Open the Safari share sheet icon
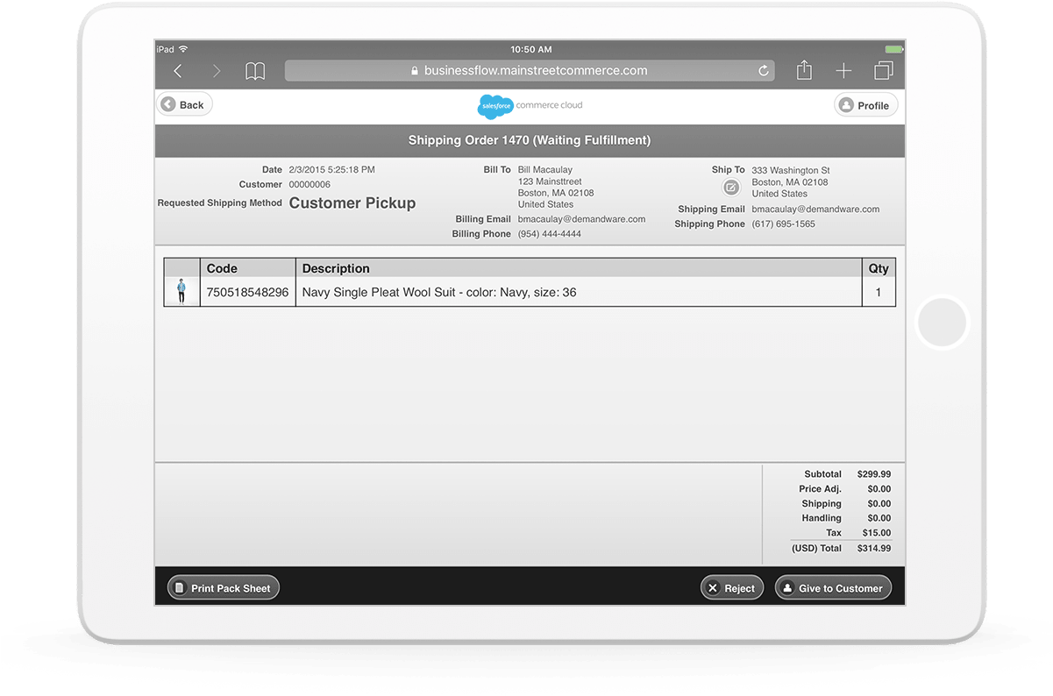This screenshot has height=696, width=1053. 804,70
